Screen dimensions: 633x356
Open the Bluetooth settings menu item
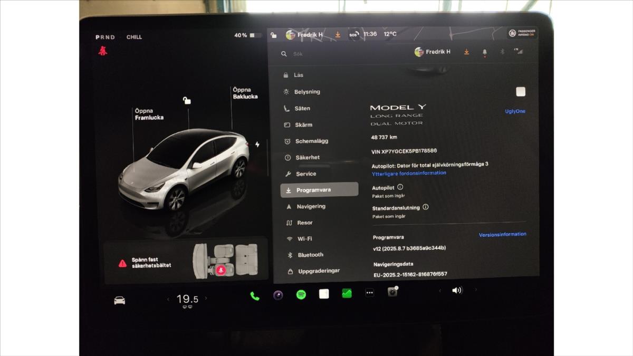[x=319, y=255]
